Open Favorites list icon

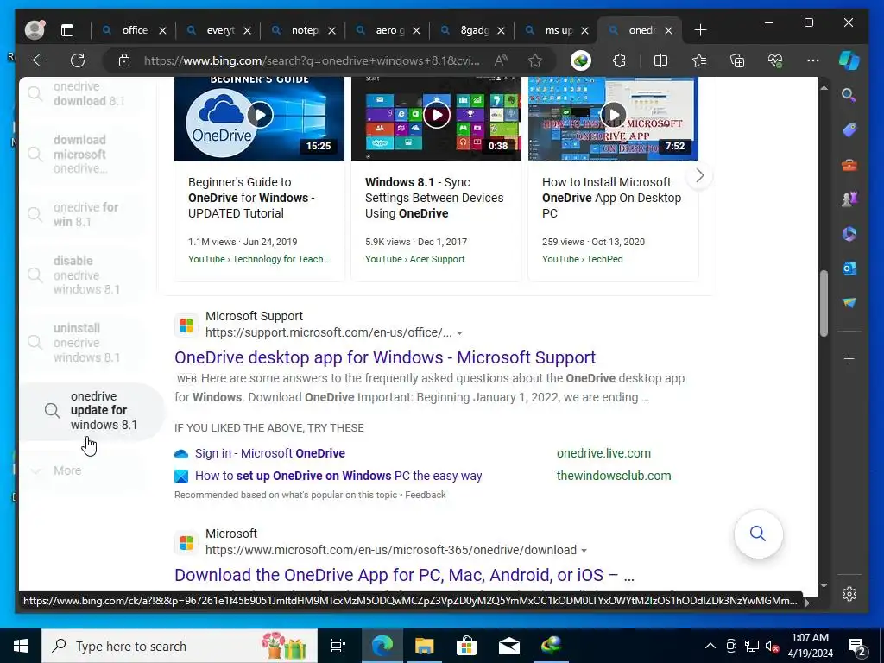699,60
